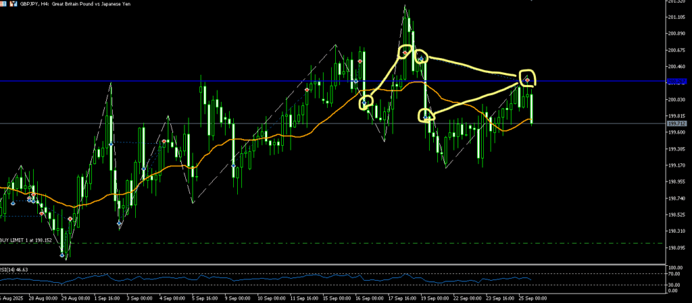Screen dimensions: 692x303
Task: Select the topmost yellow-circled red sell marker
Action: pyautogui.click(x=405, y=51)
